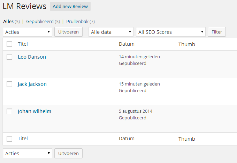
Task: Click the top Uitvoeren button
Action: point(68,32)
